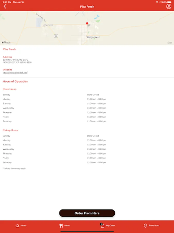Open the Legal link on map
Image resolution: width=174 pixels, height=233 pixels.
point(170,43)
